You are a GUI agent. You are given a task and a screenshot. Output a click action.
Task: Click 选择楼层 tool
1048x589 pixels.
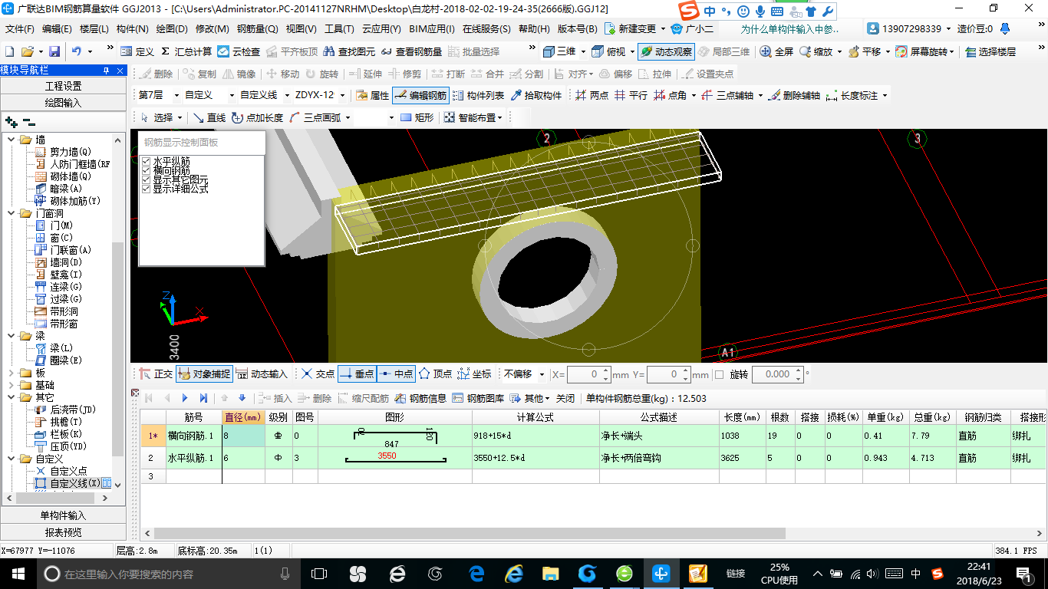990,51
